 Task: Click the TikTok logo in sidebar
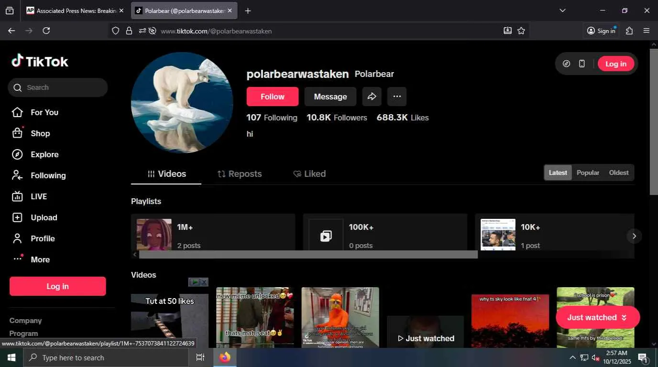40,61
